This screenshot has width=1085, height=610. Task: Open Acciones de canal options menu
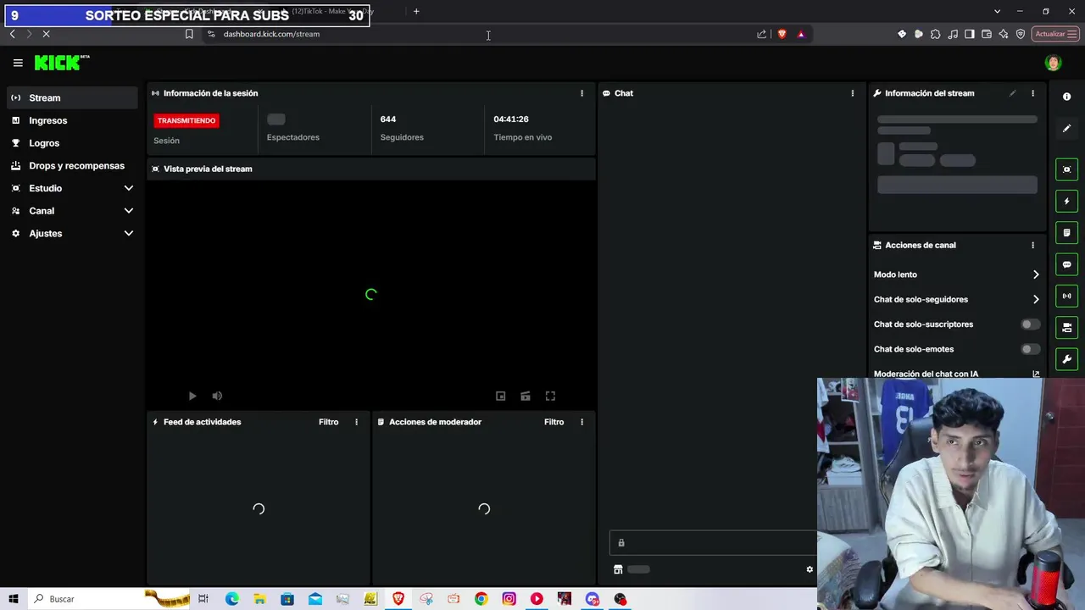1032,245
